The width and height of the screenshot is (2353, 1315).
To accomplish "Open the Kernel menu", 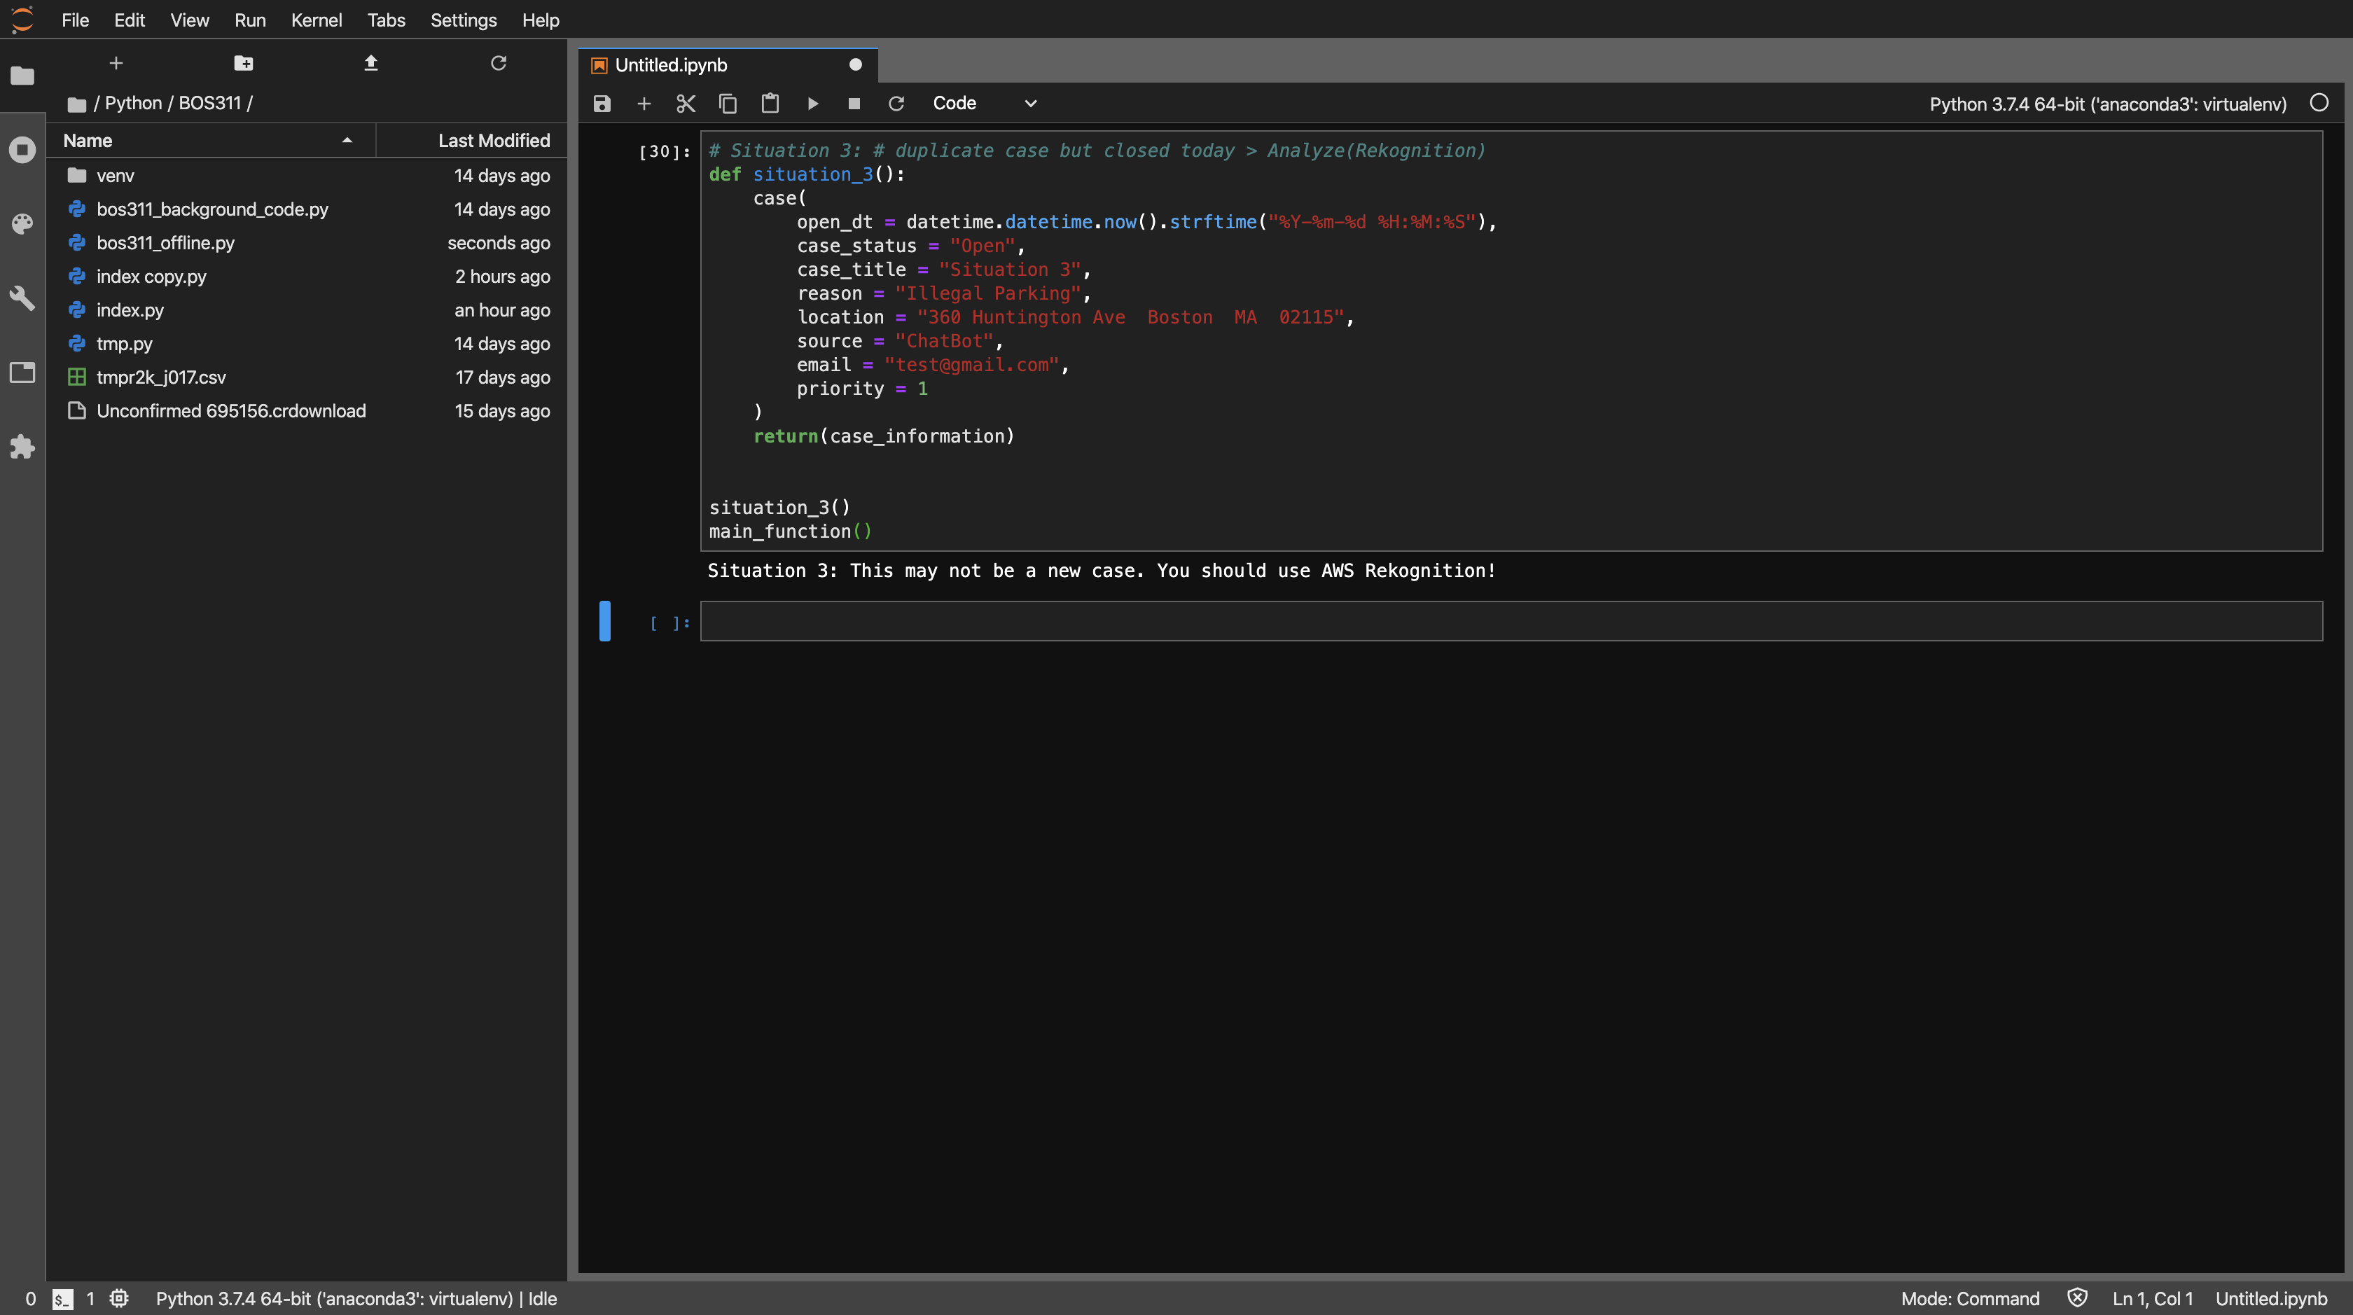I will 316,20.
